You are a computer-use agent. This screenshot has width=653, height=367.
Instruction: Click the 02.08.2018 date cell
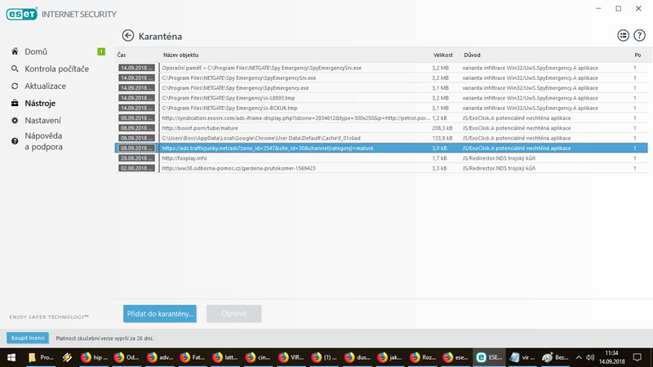coord(136,168)
